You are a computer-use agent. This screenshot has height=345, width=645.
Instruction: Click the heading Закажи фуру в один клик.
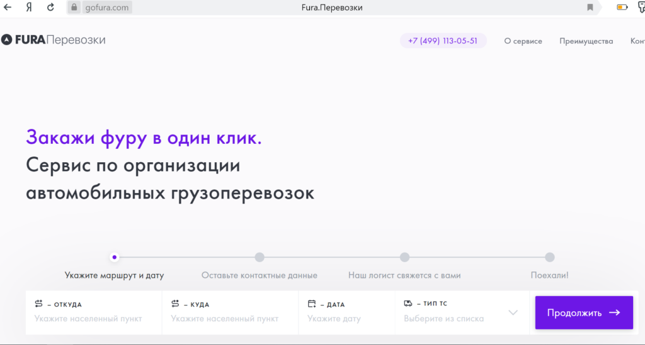pyautogui.click(x=144, y=138)
